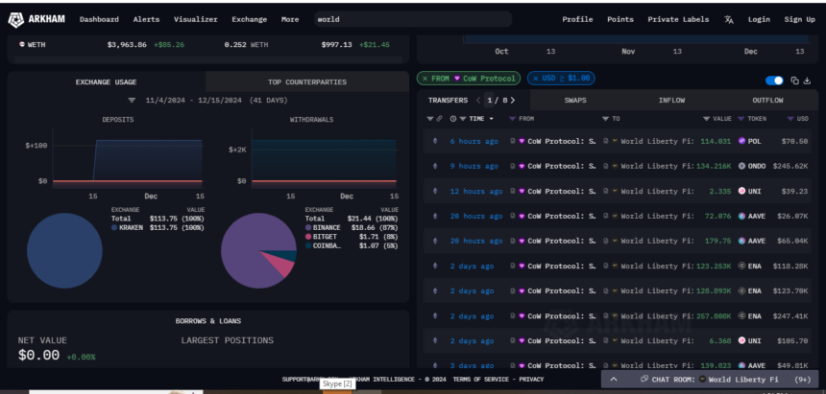The height and width of the screenshot is (394, 826).
Task: Go to next transfers page arrow
Action: (513, 100)
